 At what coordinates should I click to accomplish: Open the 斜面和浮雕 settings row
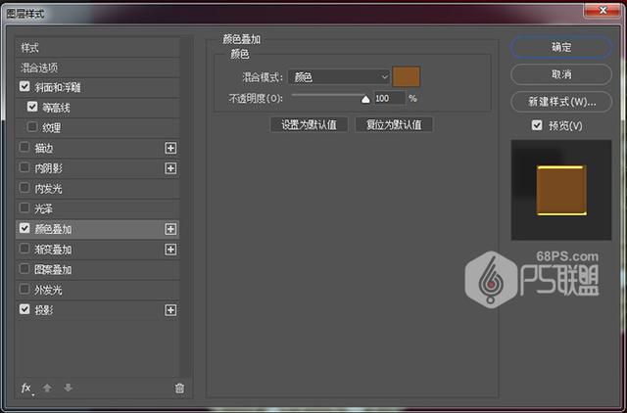coord(97,87)
